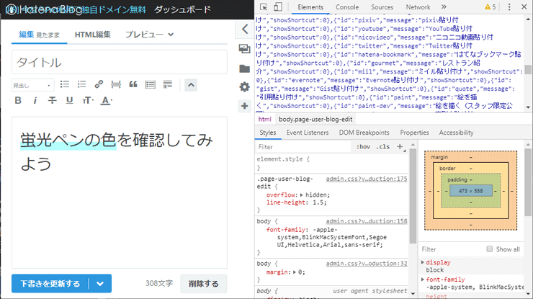
Task: Insert a numbered list in the editor
Action: tap(81, 84)
